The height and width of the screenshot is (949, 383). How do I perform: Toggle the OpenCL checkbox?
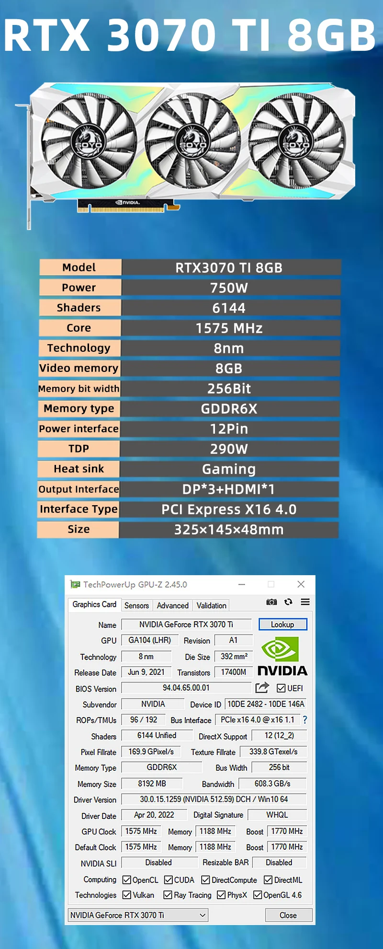[x=127, y=880]
